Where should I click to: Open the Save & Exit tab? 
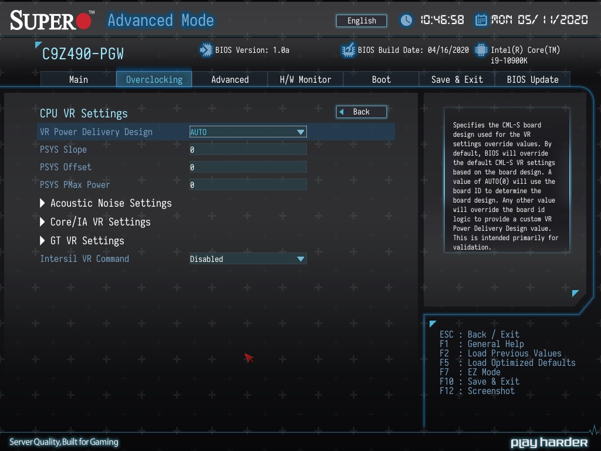tap(457, 79)
